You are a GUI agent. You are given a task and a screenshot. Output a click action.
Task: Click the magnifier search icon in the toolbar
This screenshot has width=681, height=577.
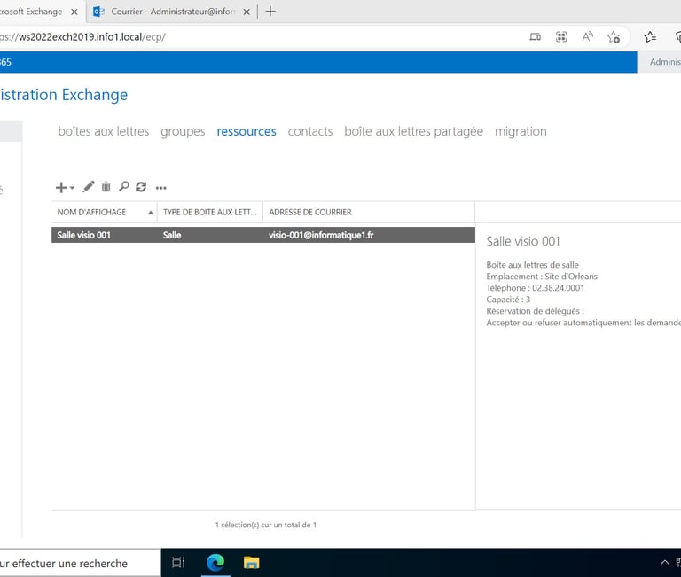pos(124,187)
